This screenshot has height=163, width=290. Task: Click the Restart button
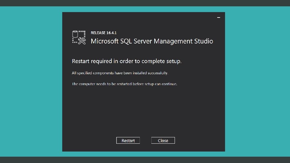(x=128, y=141)
